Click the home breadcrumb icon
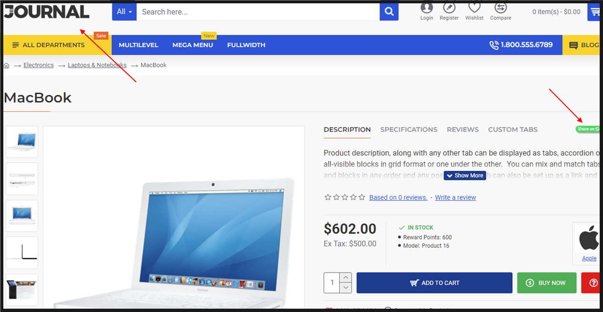The image size is (603, 312). point(7,65)
